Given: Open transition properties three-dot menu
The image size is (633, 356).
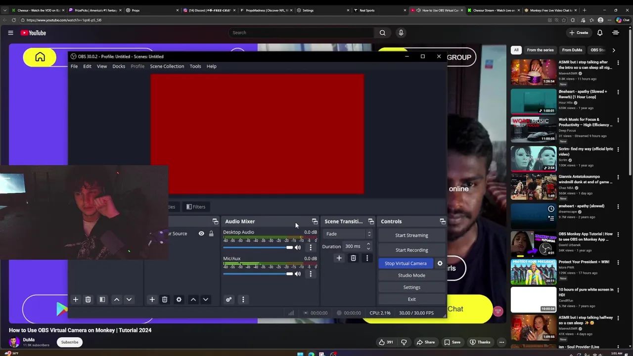Looking at the screenshot, I should click(x=367, y=258).
